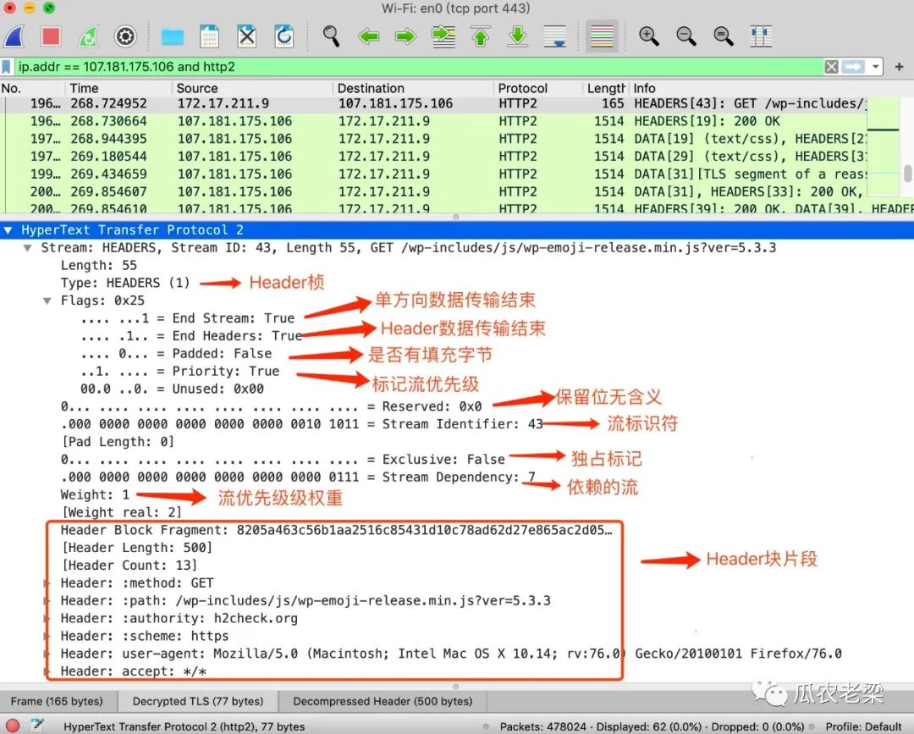Jump to the first packet icon
914x734 pixels.
pos(481,36)
